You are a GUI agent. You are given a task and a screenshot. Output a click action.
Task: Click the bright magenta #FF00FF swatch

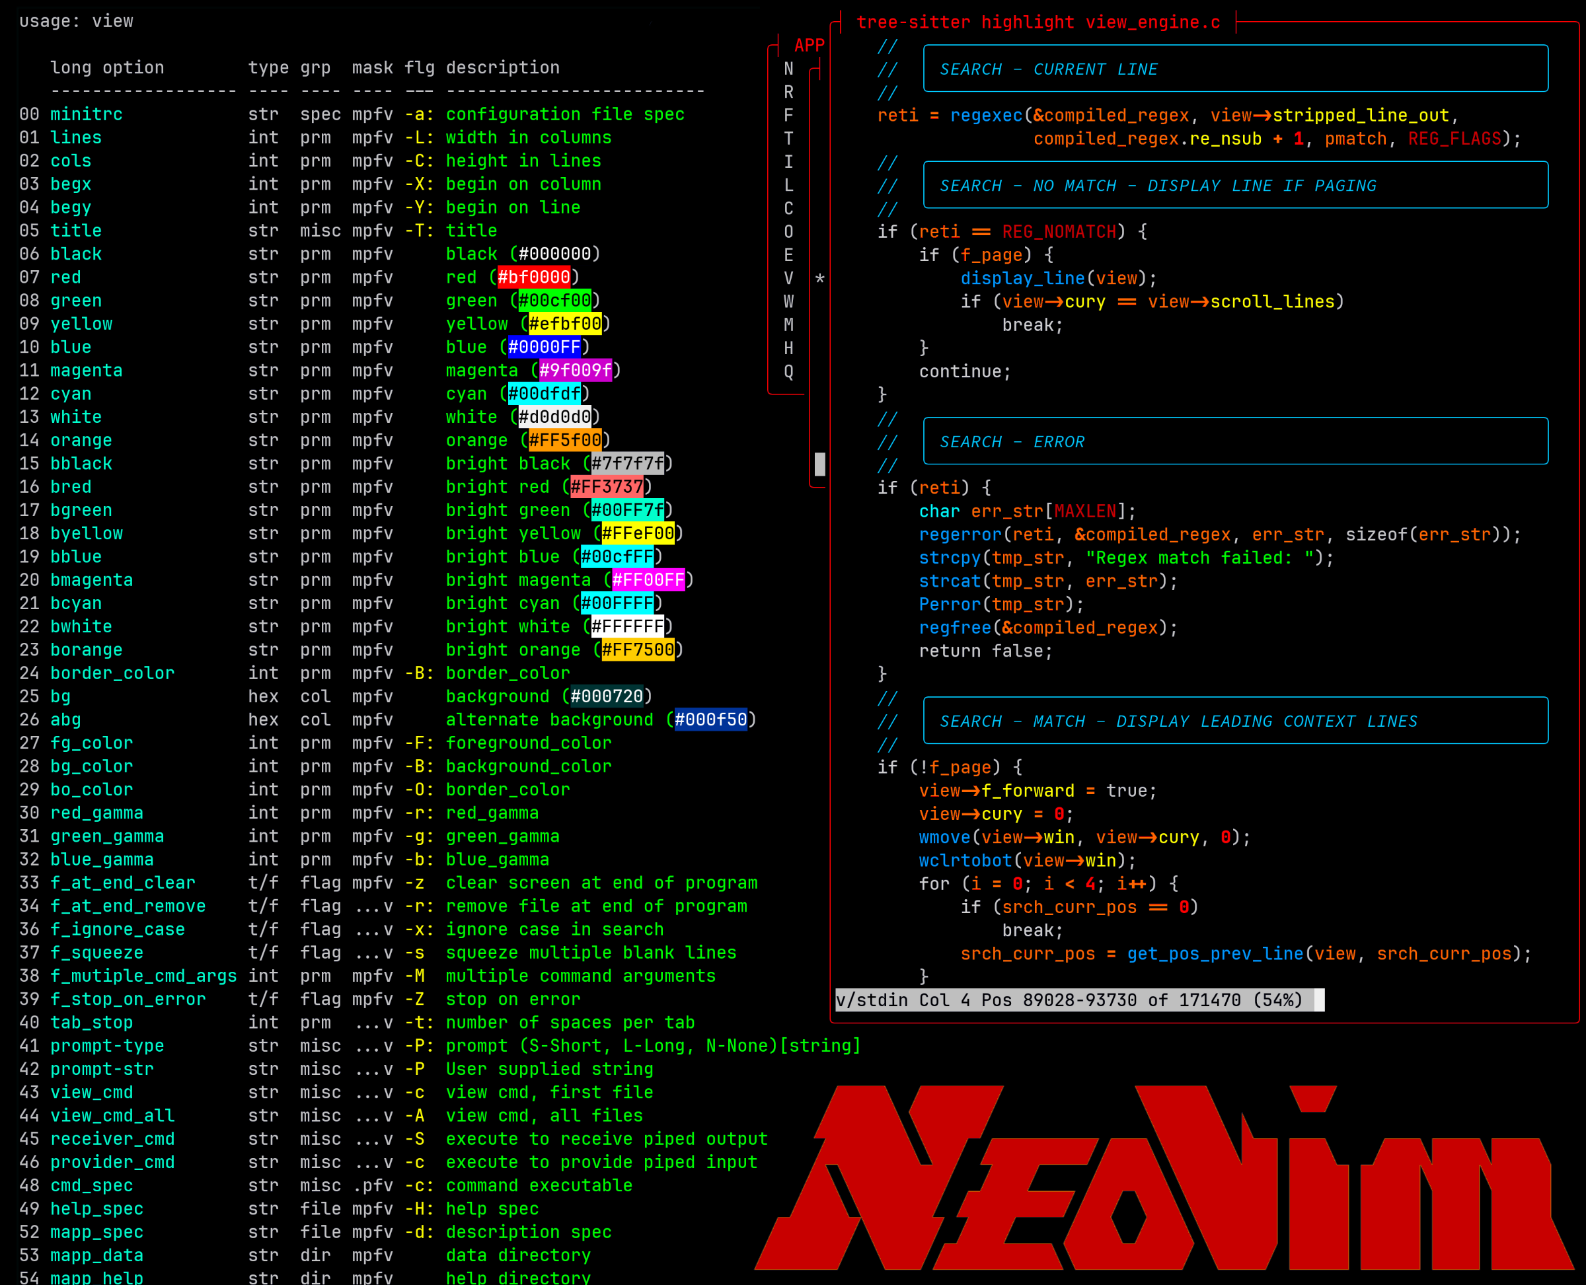[x=648, y=579]
